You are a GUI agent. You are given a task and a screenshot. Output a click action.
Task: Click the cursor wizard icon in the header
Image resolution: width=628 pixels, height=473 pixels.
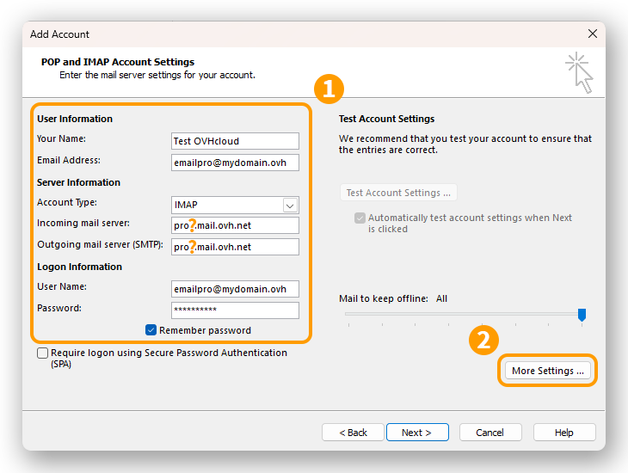pyautogui.click(x=580, y=72)
